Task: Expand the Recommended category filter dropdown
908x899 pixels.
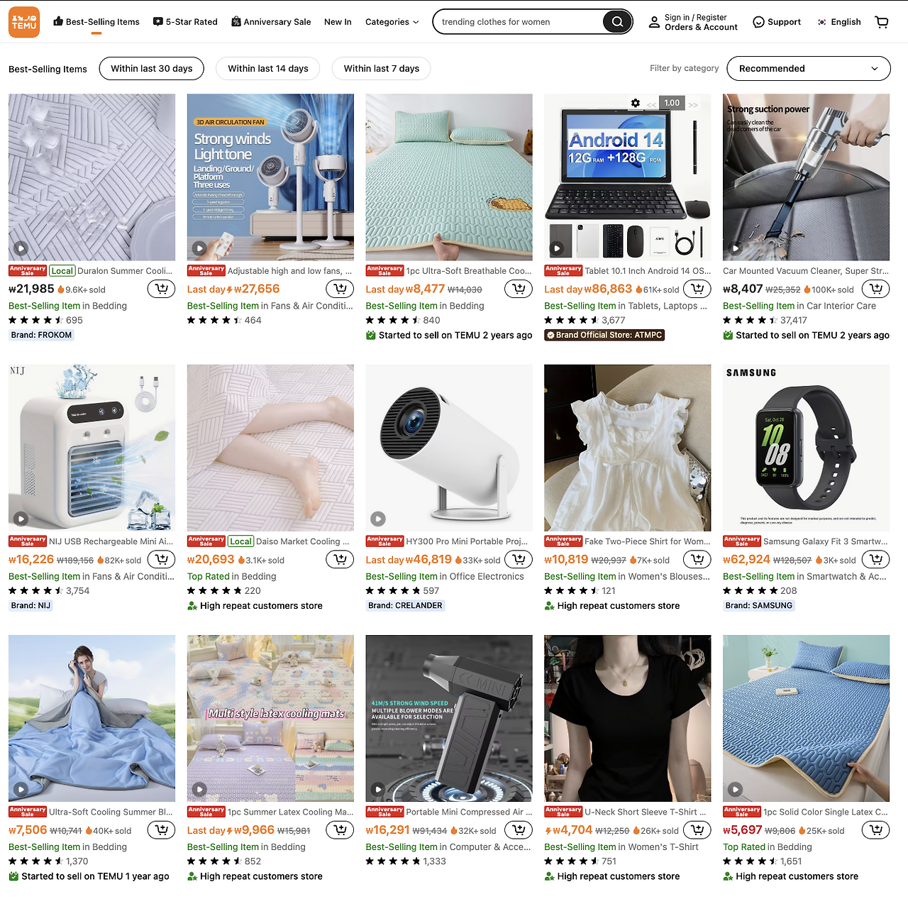Action: coord(809,69)
